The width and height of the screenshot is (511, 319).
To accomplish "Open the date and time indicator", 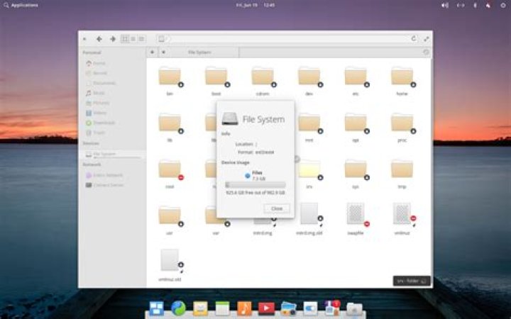I will click(x=255, y=5).
